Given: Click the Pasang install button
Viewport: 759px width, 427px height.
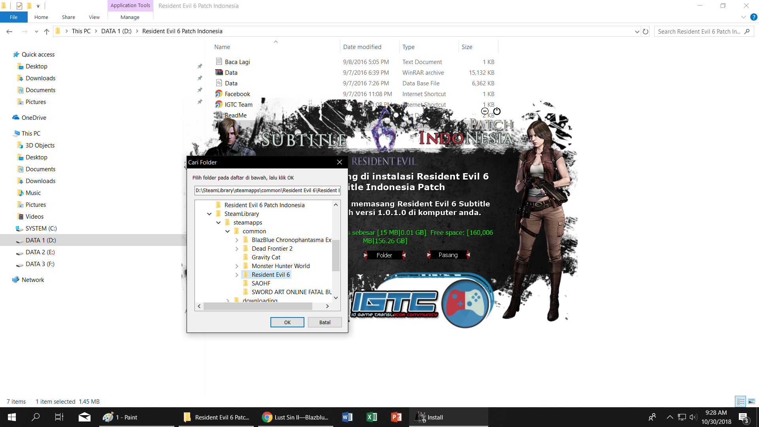Looking at the screenshot, I should coord(448,255).
